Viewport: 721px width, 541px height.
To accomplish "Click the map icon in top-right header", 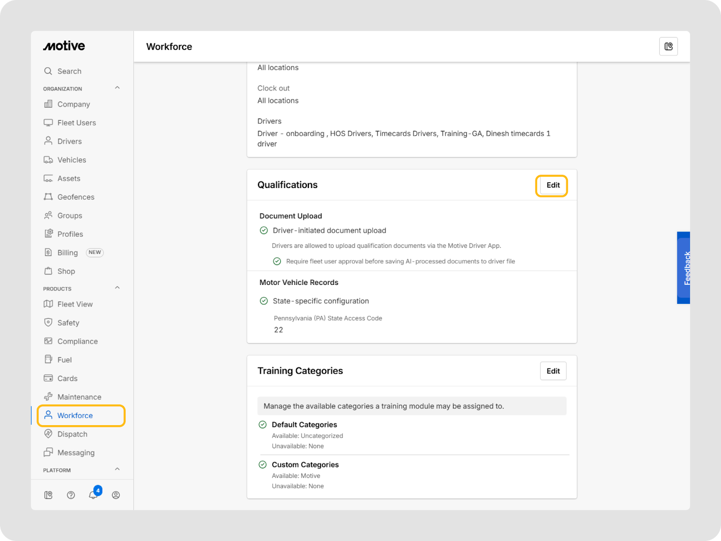I will pos(668,46).
